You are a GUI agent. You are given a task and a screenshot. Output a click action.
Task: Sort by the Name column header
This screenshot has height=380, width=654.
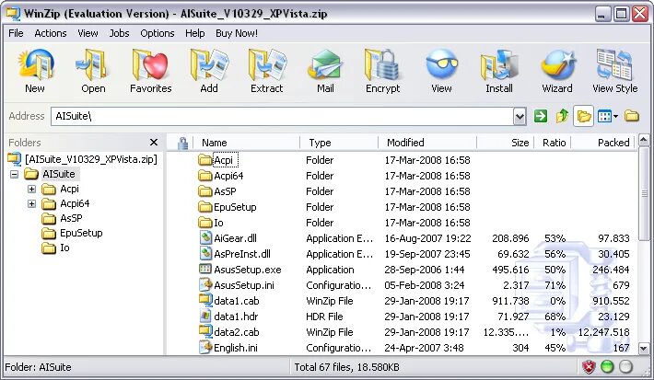(247, 143)
